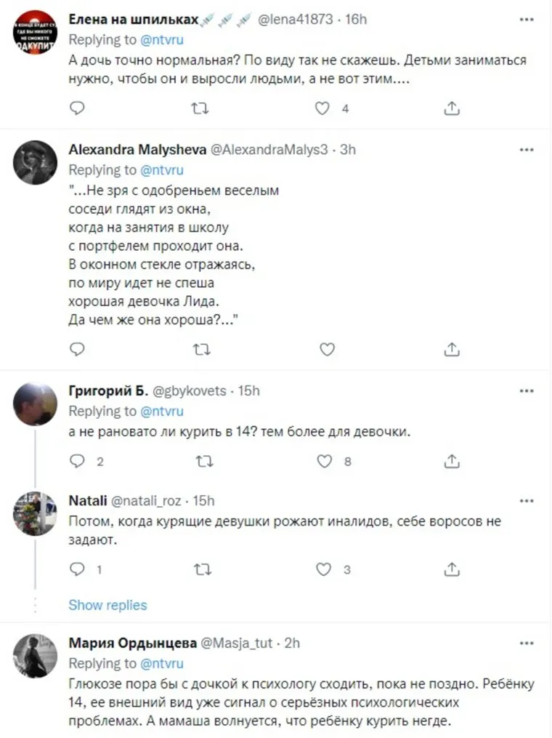552x738 pixels.
Task: Share Alexandra Malysheva's tweet
Action: click(451, 350)
